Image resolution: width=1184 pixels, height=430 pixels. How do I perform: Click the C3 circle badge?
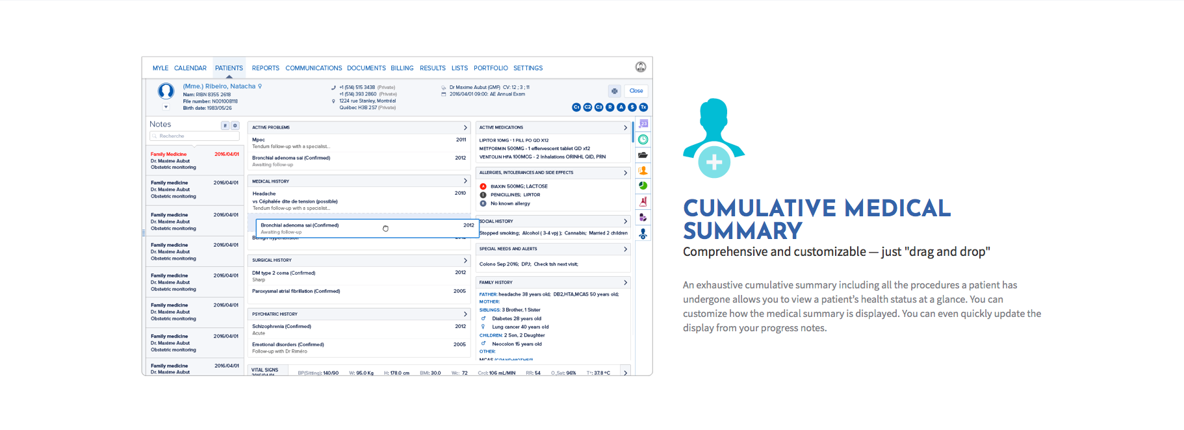click(x=598, y=107)
